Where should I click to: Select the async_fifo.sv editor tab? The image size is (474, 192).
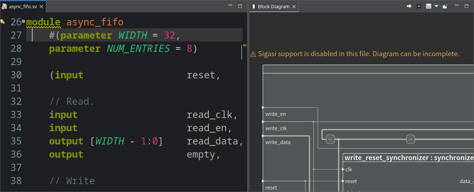point(21,6)
